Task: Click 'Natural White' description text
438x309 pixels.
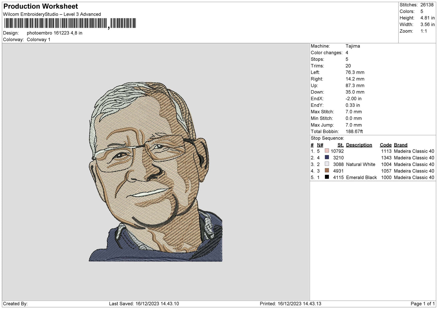Action: 361,164
